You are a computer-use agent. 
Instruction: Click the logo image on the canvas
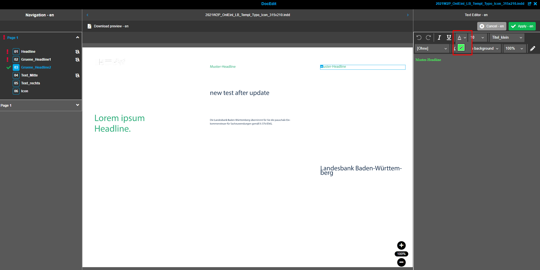pyautogui.click(x=112, y=62)
